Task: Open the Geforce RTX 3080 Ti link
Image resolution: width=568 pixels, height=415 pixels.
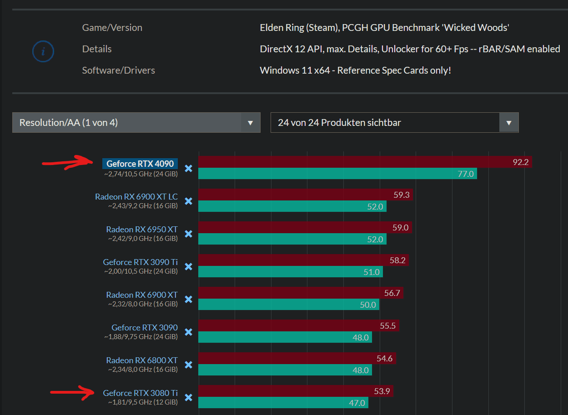Action: click(x=141, y=393)
